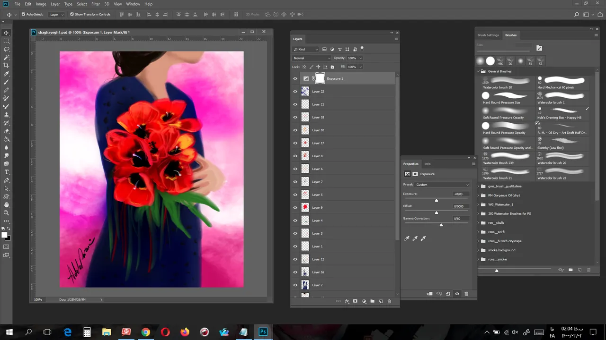This screenshot has width=606, height=340.
Task: Adjust the Gamma Correction slider handle
Action: (x=441, y=225)
